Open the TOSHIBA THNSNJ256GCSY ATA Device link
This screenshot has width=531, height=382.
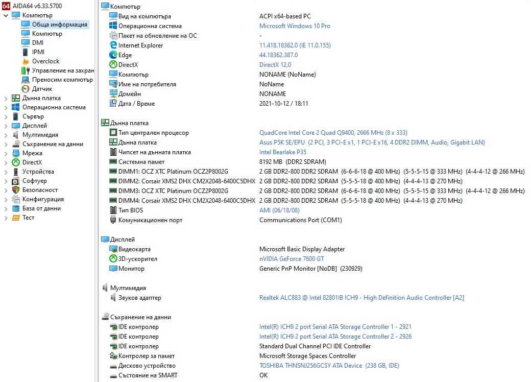329,366
